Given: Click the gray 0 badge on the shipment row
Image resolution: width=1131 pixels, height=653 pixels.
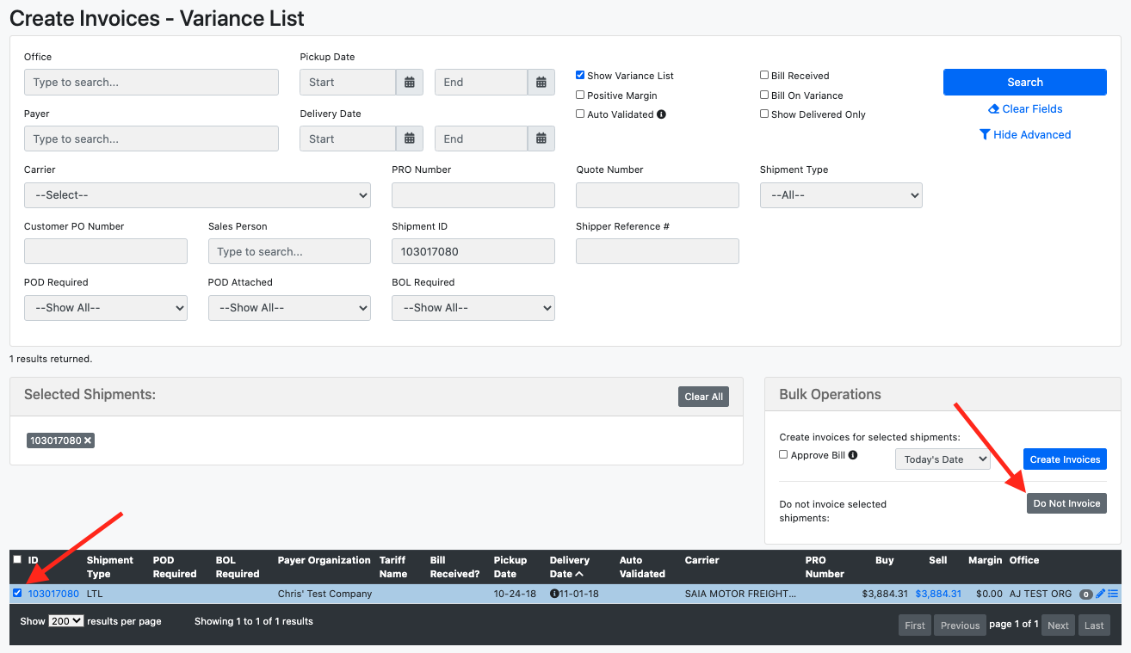Looking at the screenshot, I should tap(1086, 594).
